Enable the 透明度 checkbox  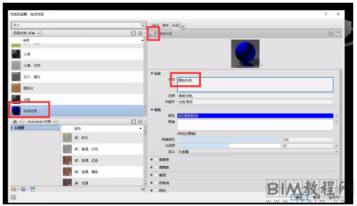click(156, 167)
